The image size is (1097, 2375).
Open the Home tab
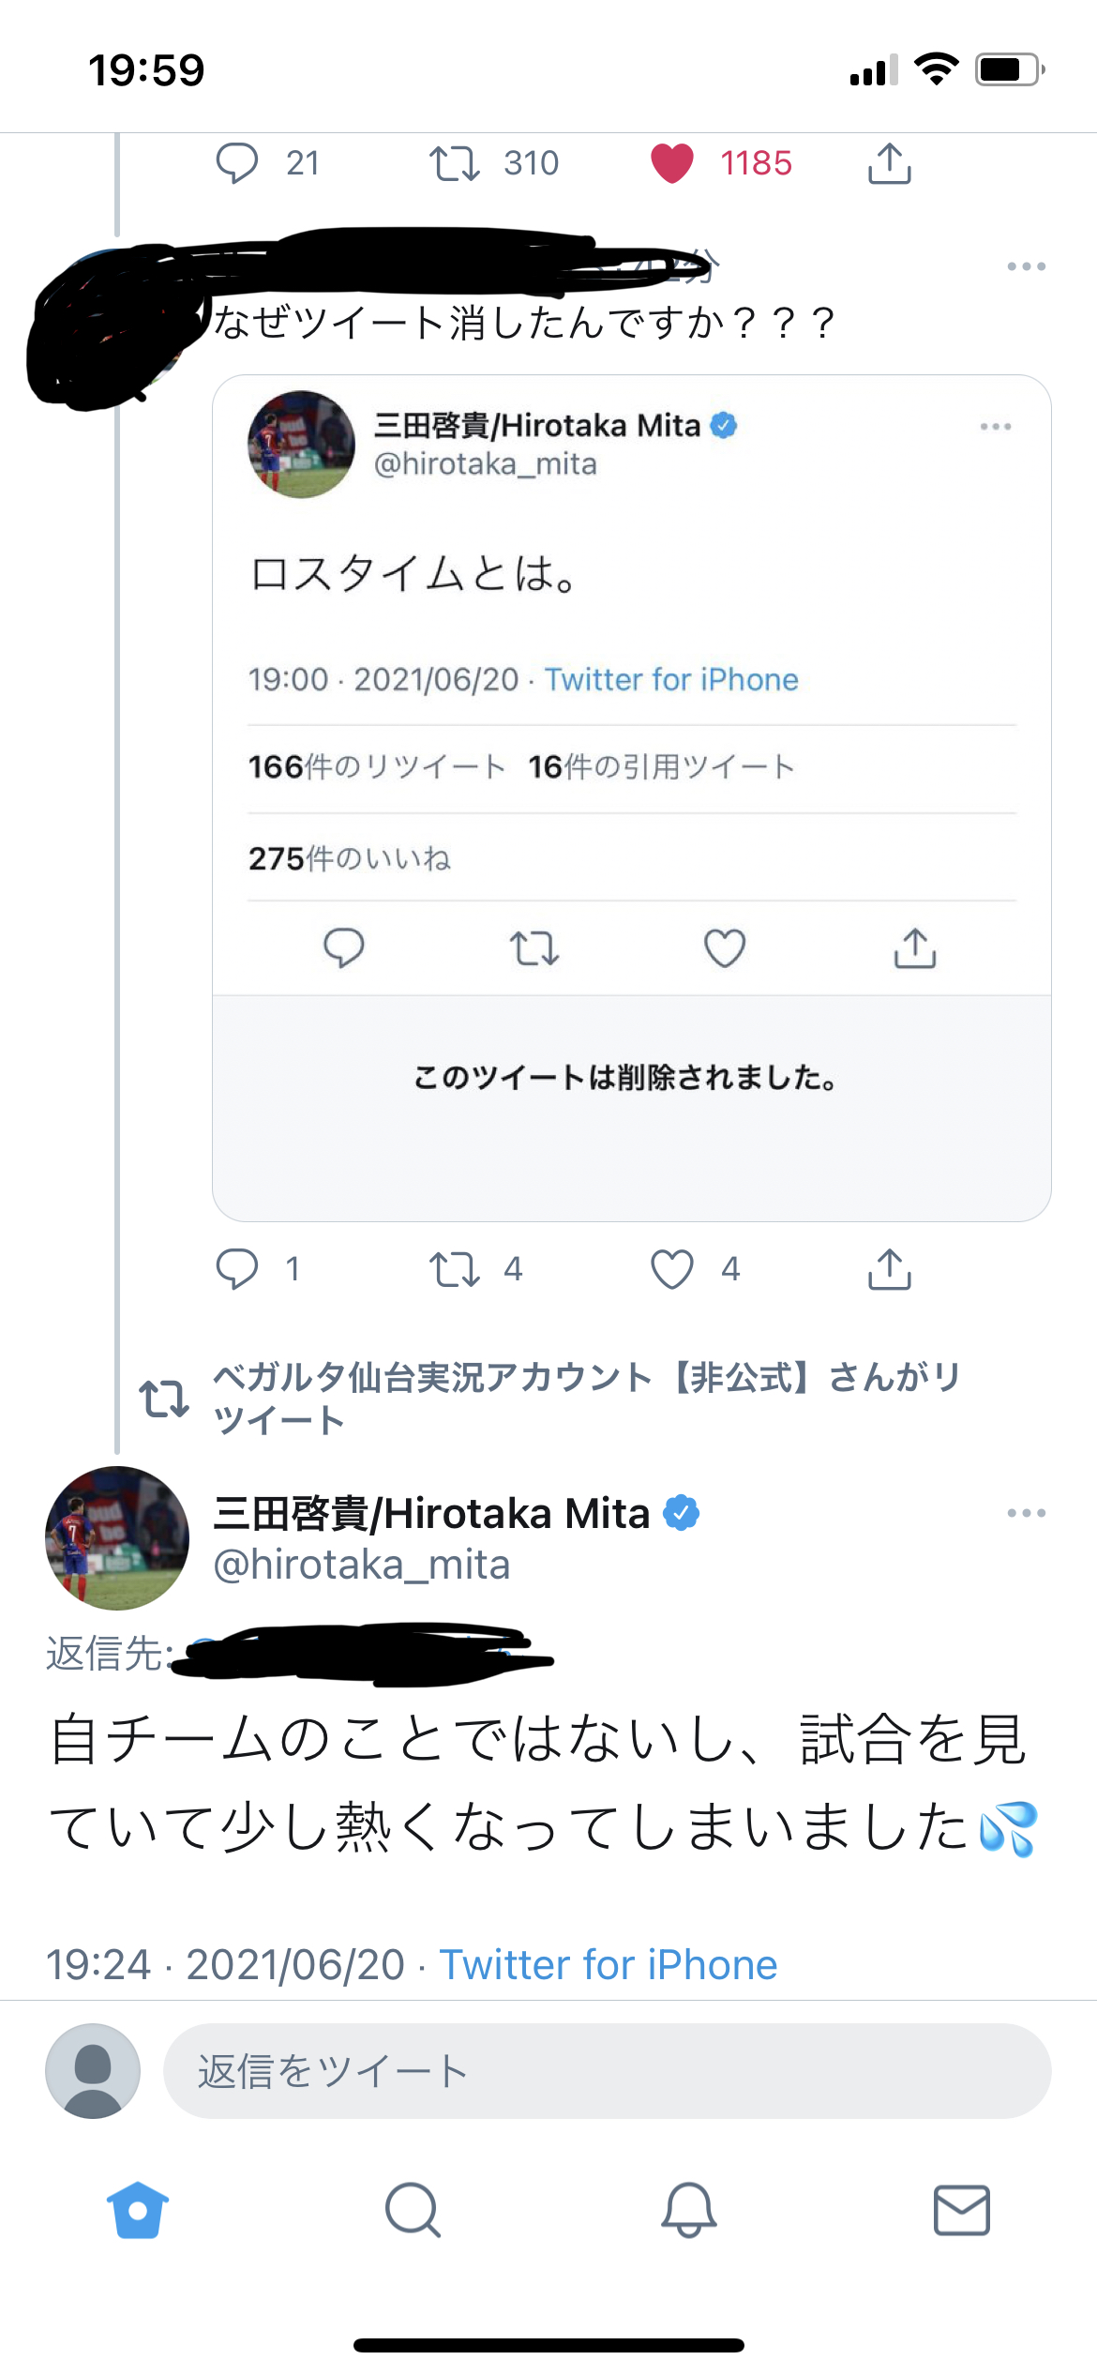[x=138, y=2210]
